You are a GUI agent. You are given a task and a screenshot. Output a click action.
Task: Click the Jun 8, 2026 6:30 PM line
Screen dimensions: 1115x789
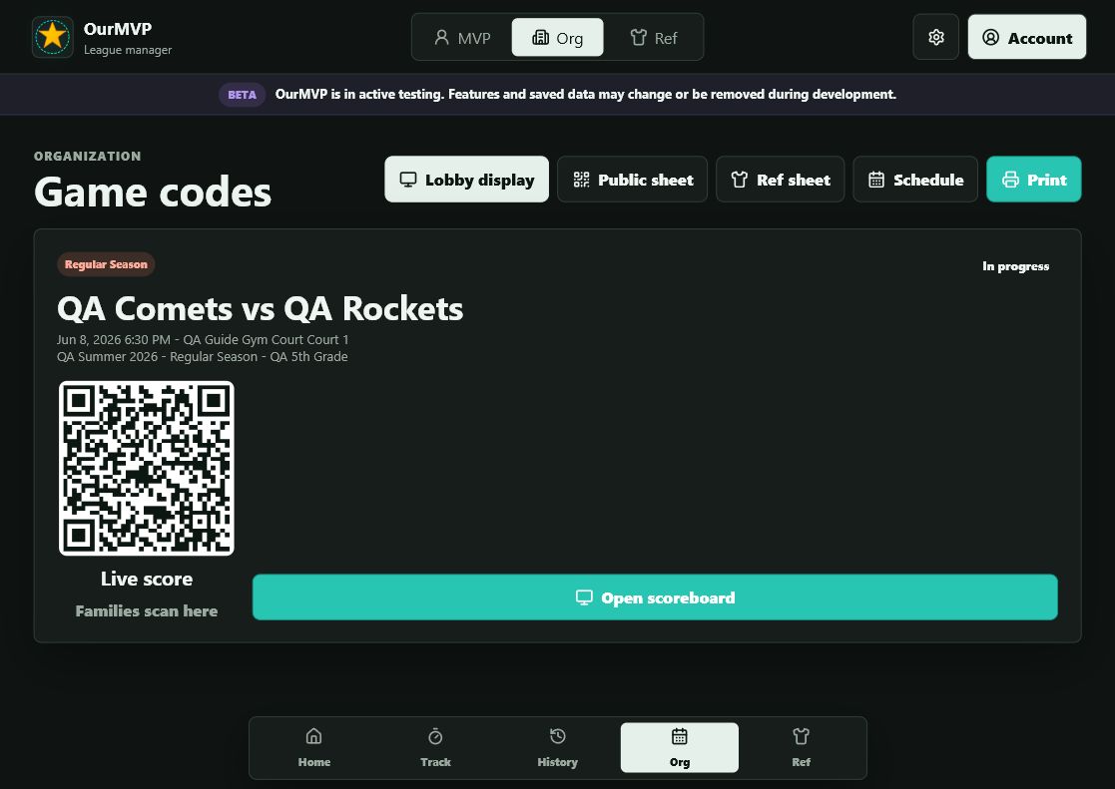pyautogui.click(x=203, y=340)
